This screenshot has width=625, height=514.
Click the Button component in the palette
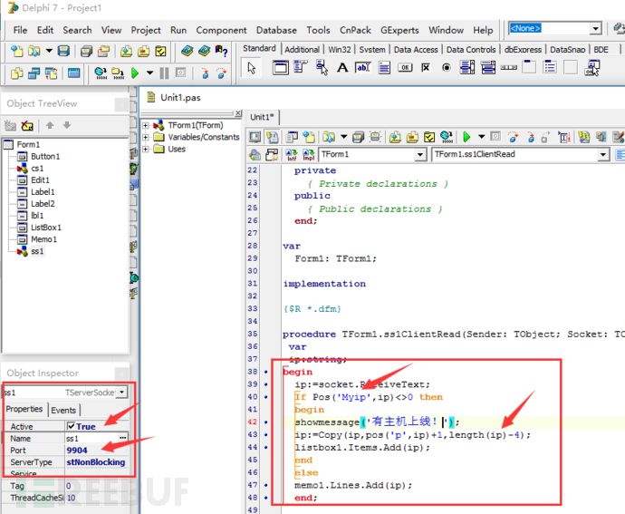click(x=405, y=67)
